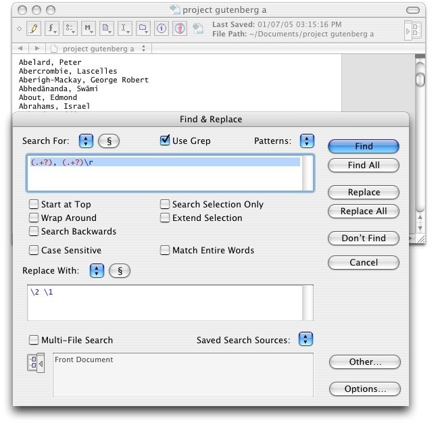The width and height of the screenshot is (438, 425).
Task: Toggle the documents drawer icon at toolbar right
Action: [x=413, y=30]
